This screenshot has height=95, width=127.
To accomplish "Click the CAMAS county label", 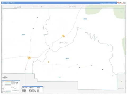I will [17, 7].
